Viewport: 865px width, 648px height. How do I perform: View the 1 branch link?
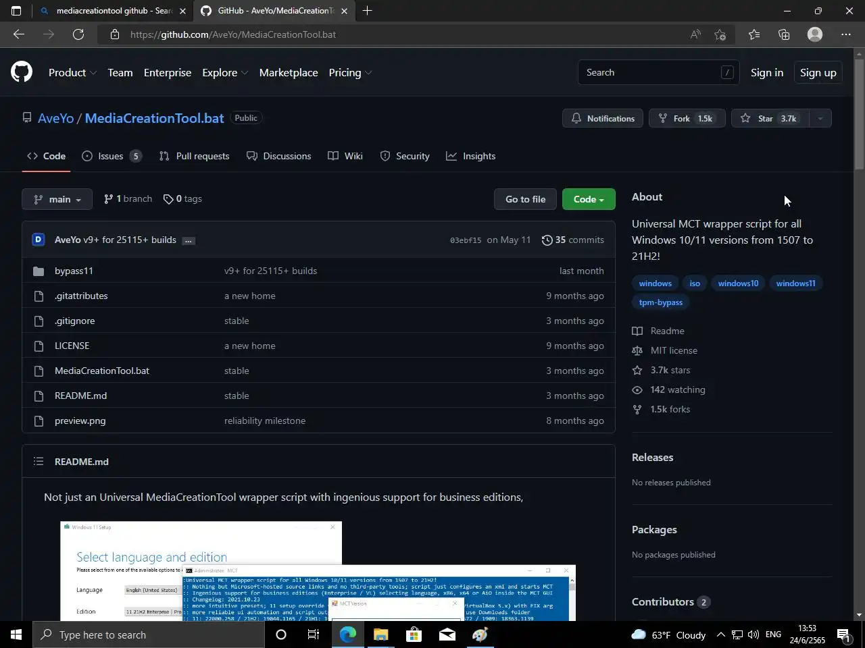pos(128,198)
